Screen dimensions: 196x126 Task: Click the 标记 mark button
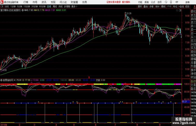coord(175,6)
